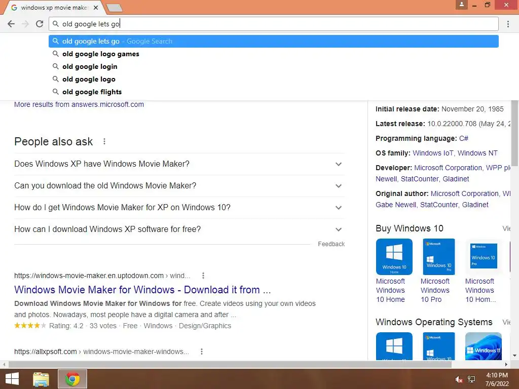Open the Developer 'Gladinet' link
Image resolution: width=519 pixels, height=389 pixels.
click(456, 179)
